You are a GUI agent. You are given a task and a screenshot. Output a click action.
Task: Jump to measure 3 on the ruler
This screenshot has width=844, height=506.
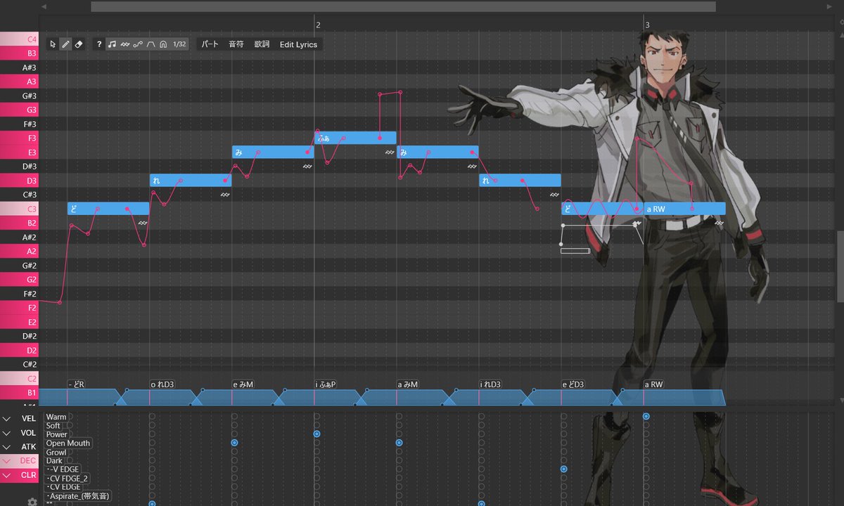(x=646, y=25)
